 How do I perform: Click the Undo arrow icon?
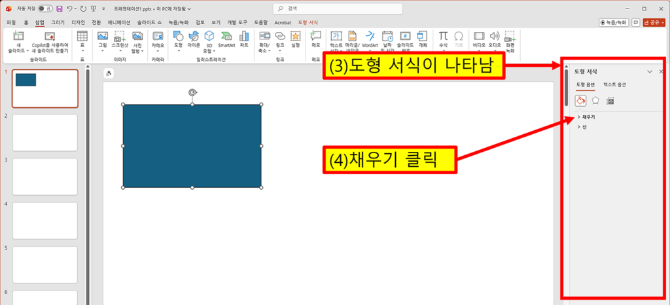pos(69,9)
